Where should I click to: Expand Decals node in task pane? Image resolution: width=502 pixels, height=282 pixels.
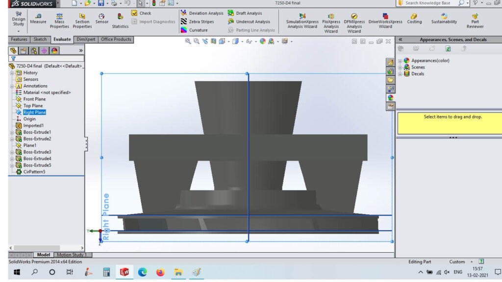point(400,74)
